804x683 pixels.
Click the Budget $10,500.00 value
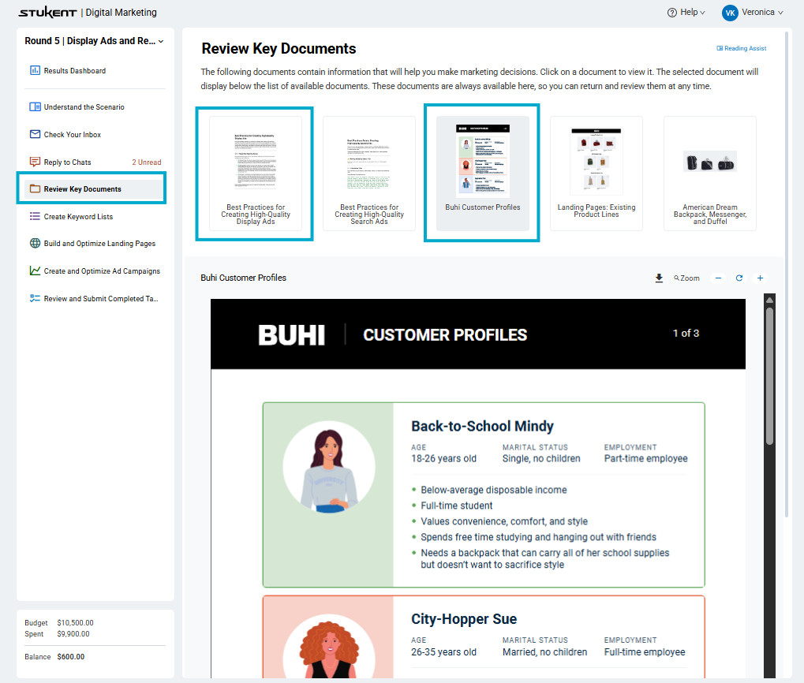tap(76, 623)
